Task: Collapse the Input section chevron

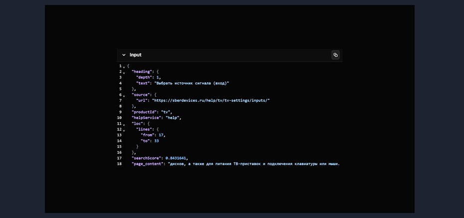Action: (x=124, y=55)
